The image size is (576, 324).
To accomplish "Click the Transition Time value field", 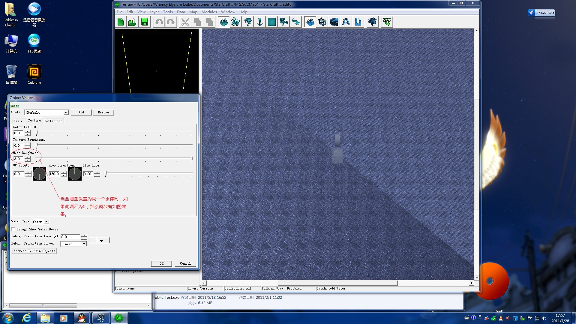I will tap(70, 237).
